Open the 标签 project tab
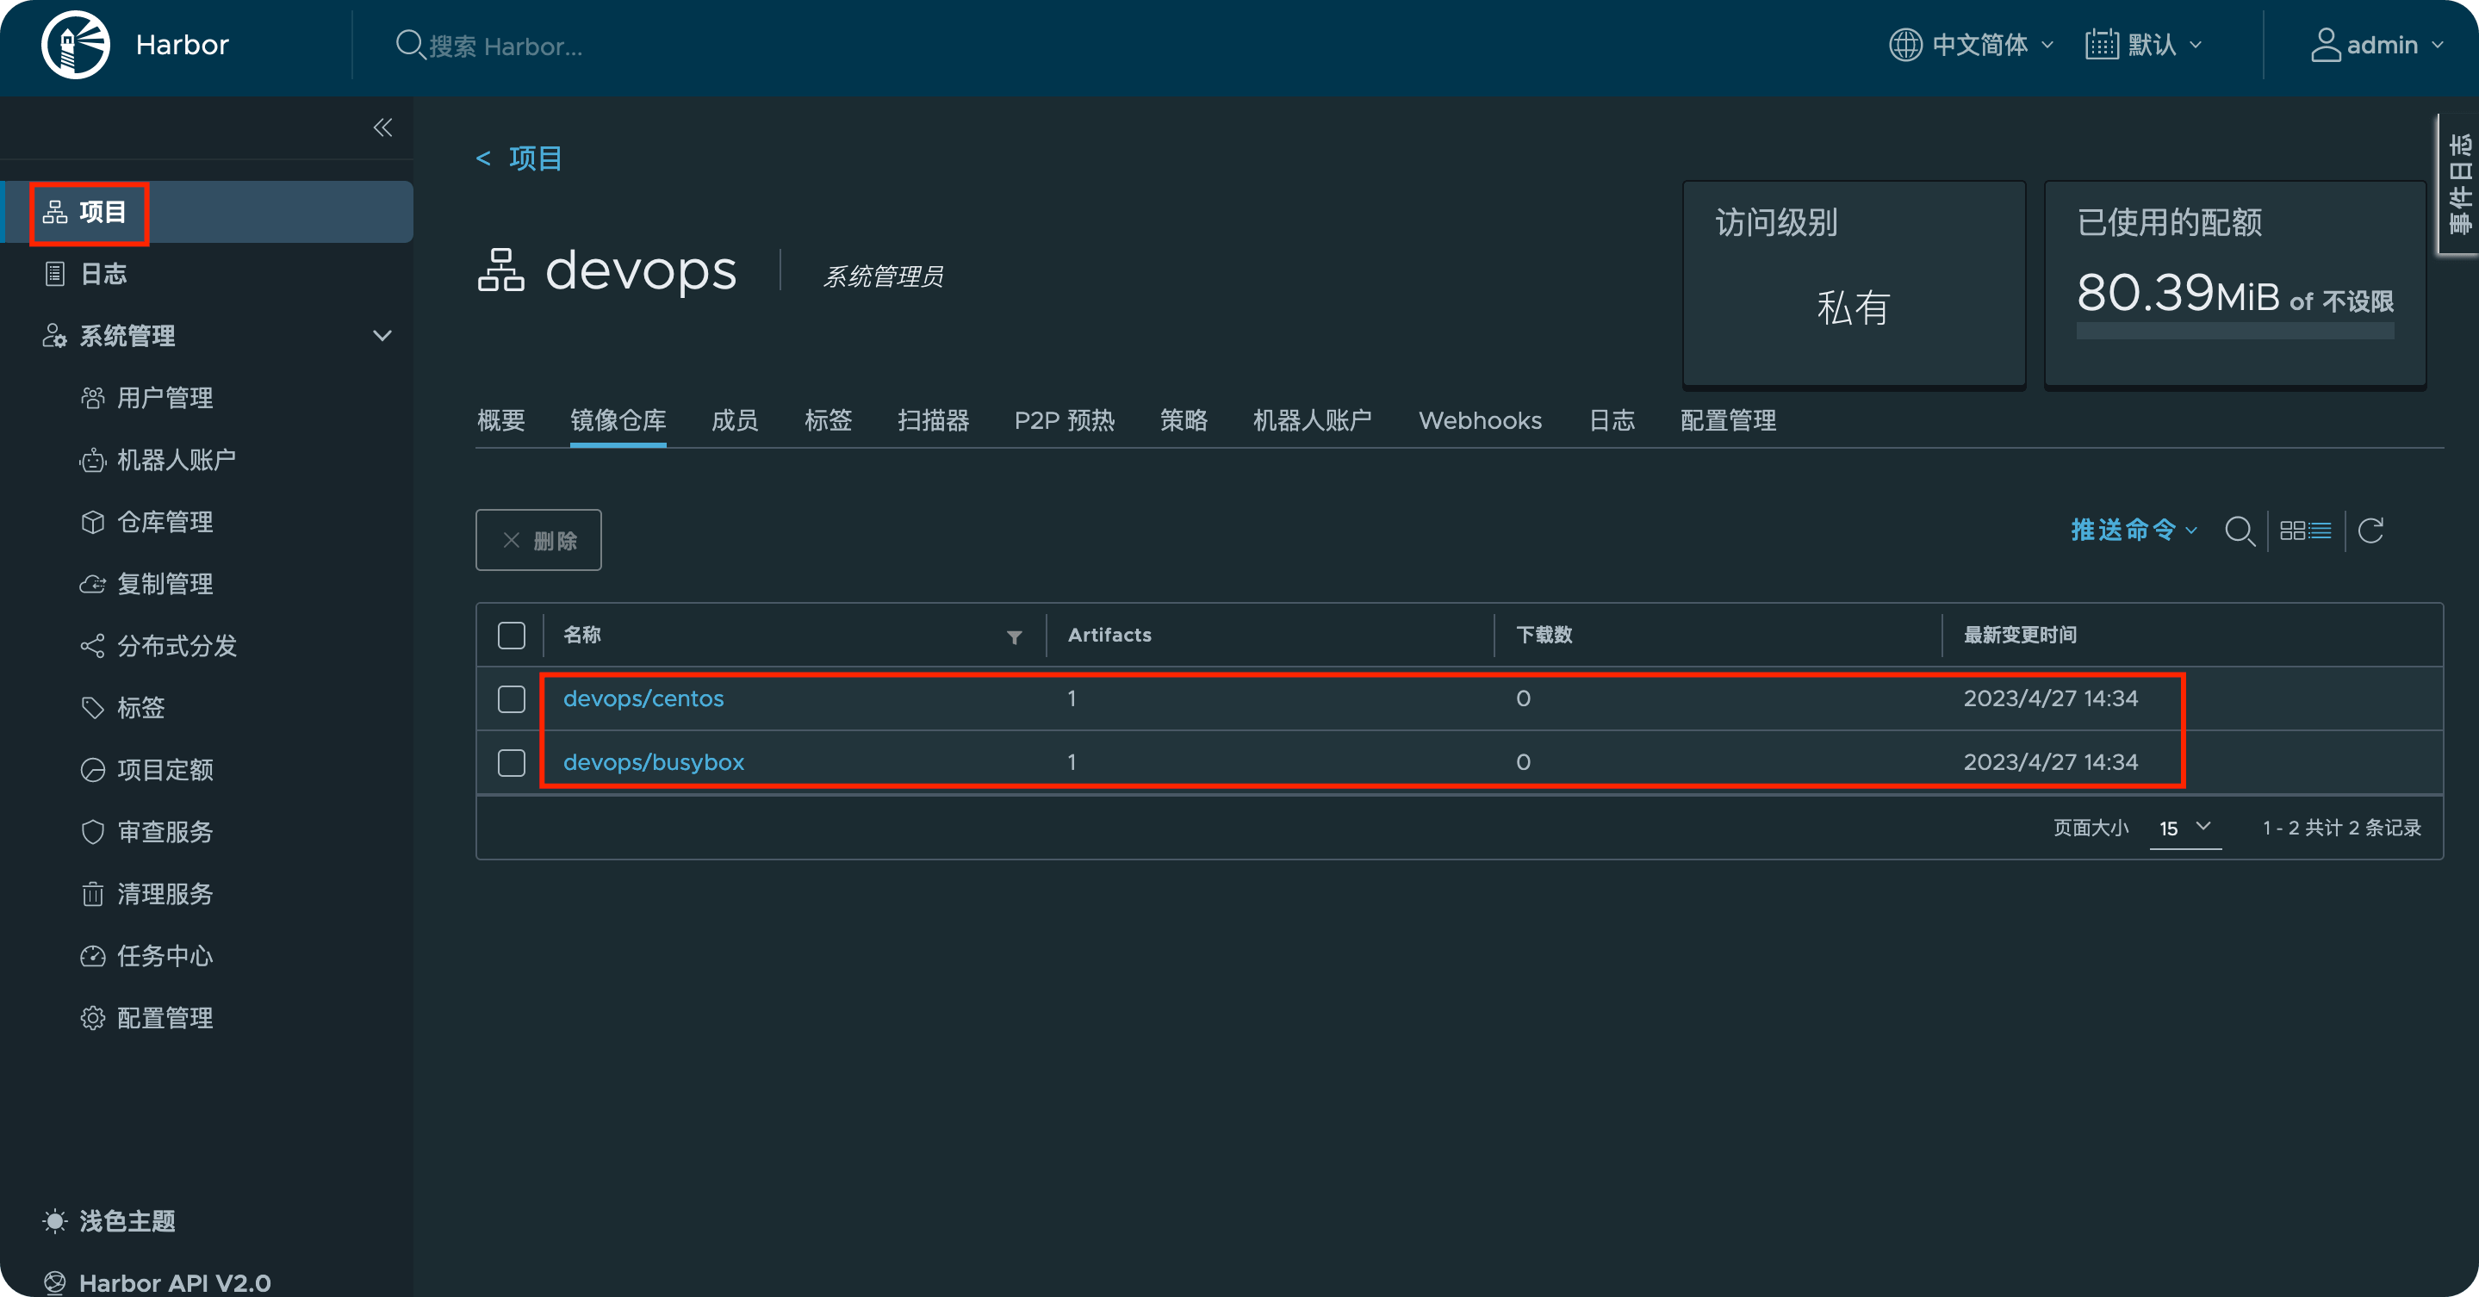The width and height of the screenshot is (2479, 1297). click(x=828, y=420)
